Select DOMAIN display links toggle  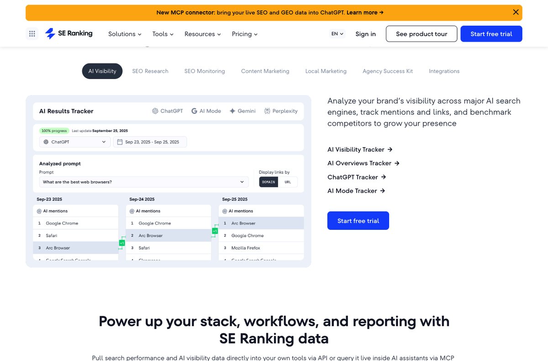[x=269, y=182]
